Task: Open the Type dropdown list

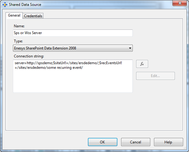Action: 73,48
